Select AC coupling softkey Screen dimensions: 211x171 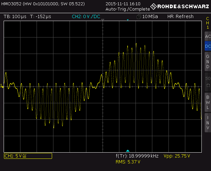coord(207,37)
